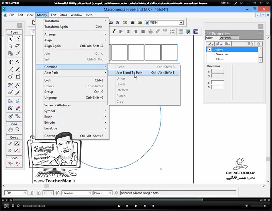Select the Line tool
272x211 pixels.
[x=11, y=69]
